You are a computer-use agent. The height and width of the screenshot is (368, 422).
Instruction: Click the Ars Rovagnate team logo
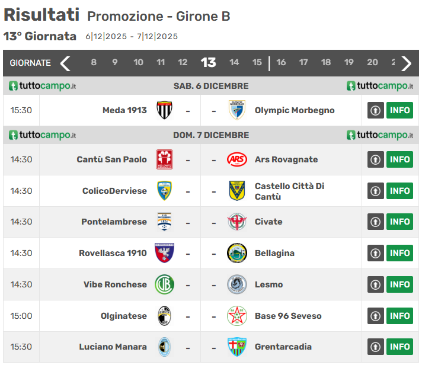point(236,159)
